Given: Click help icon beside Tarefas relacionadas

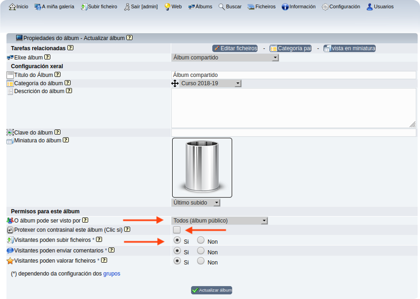Looking at the screenshot, I should [70, 48].
